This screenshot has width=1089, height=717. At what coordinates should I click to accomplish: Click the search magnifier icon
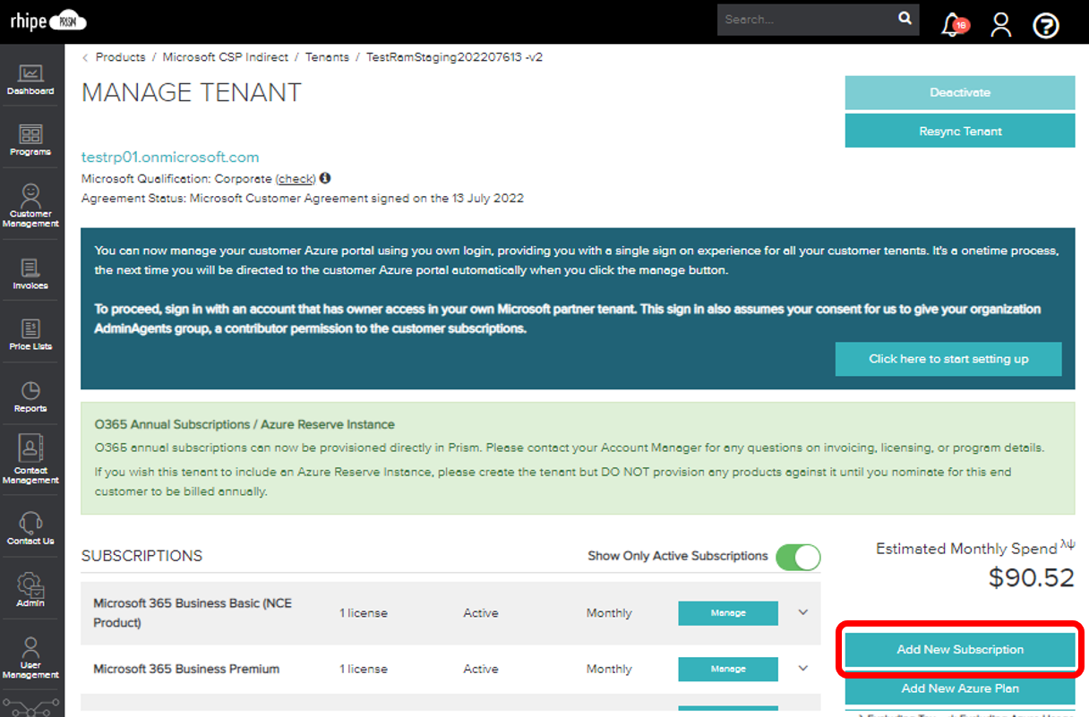tap(905, 19)
